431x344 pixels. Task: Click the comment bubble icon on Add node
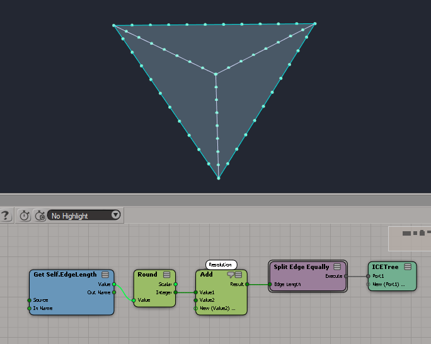point(231,275)
